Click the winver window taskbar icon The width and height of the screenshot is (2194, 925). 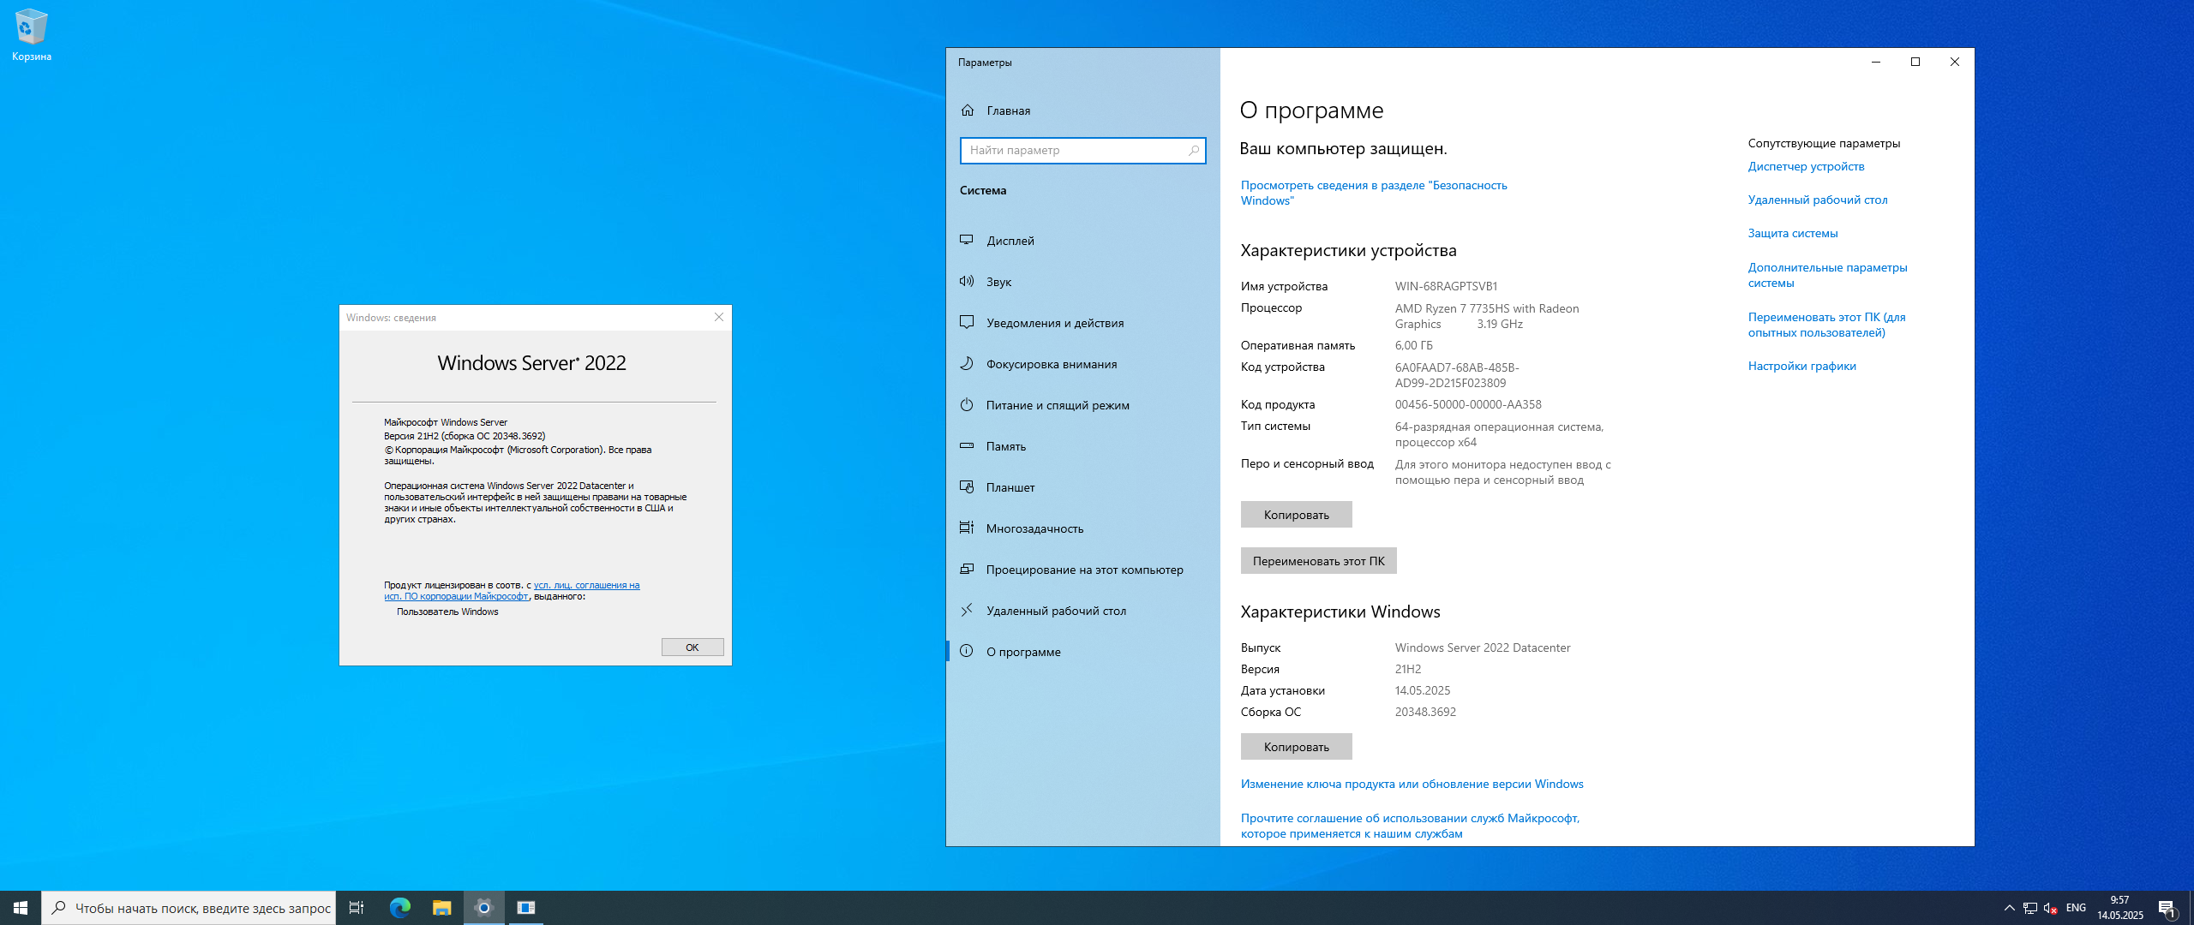point(526,908)
